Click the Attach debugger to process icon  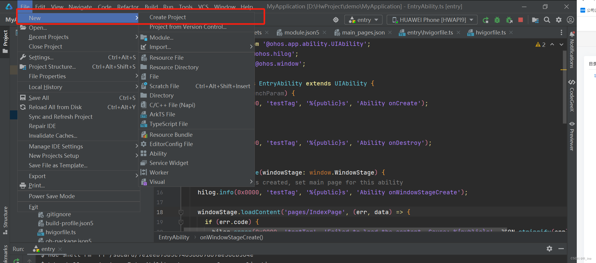pyautogui.click(x=509, y=20)
